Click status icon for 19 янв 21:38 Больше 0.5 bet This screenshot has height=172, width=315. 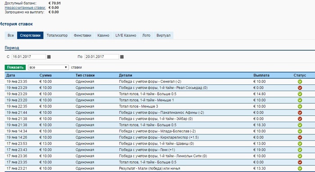pos(300,125)
